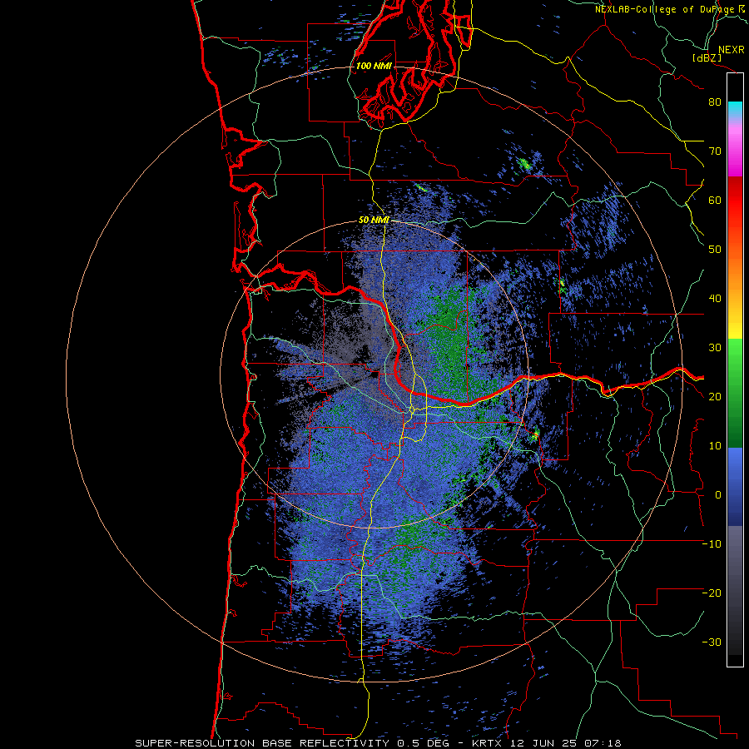This screenshot has height=749, width=749.
Task: Click the NEXR label above the scale
Action: (x=731, y=50)
